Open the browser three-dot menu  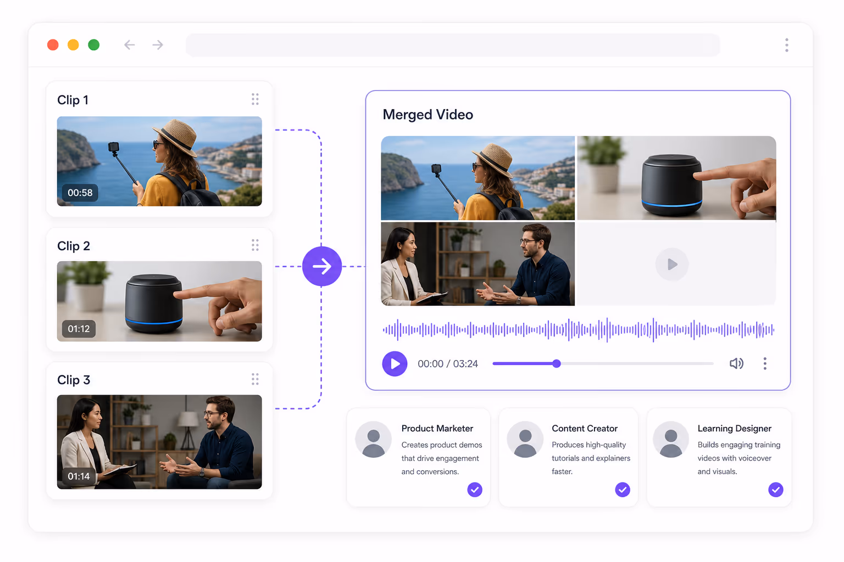787,45
